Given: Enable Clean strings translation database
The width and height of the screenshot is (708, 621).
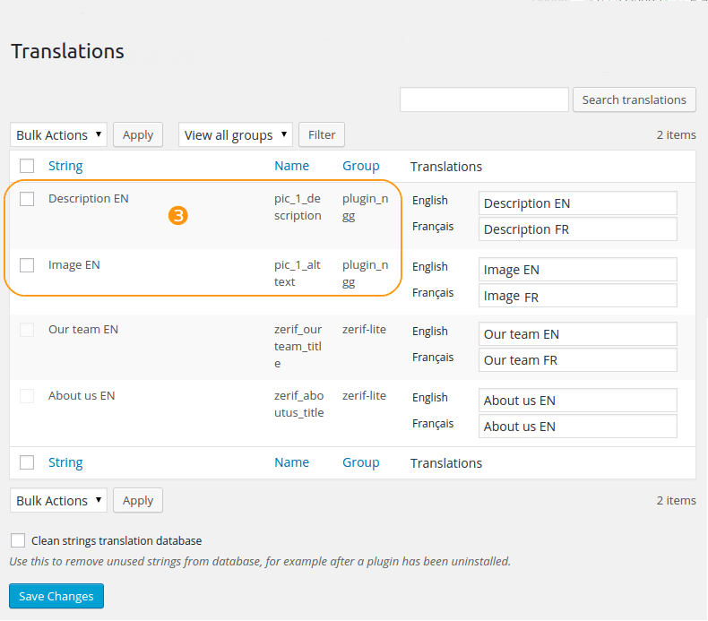Looking at the screenshot, I should (x=18, y=540).
